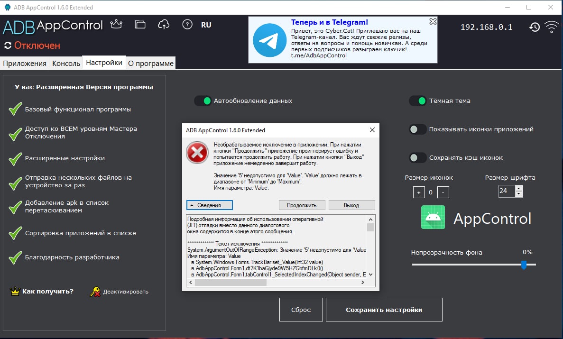The width and height of the screenshot is (563, 339).
Task: Click the Как получить? link
Action: 48,291
